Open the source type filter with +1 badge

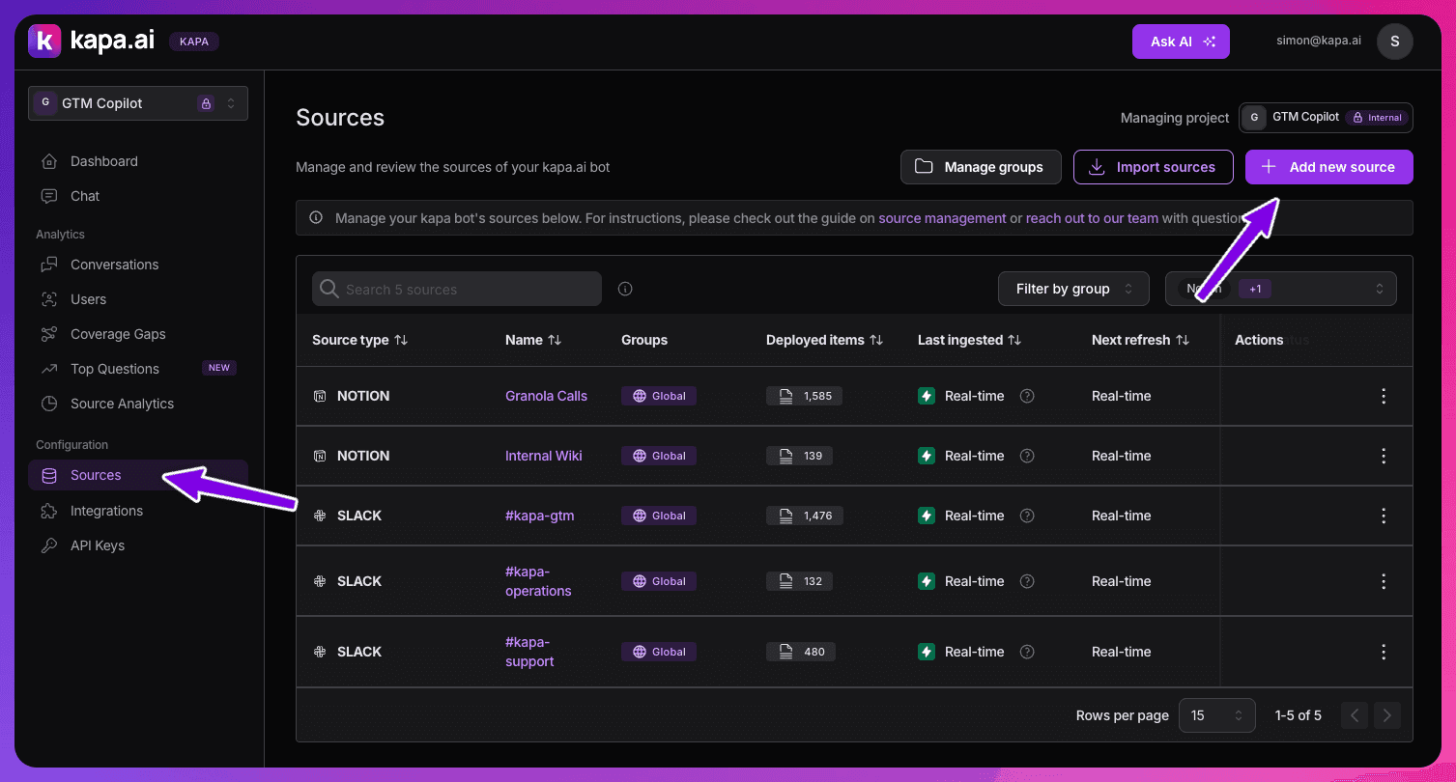[x=1281, y=289]
